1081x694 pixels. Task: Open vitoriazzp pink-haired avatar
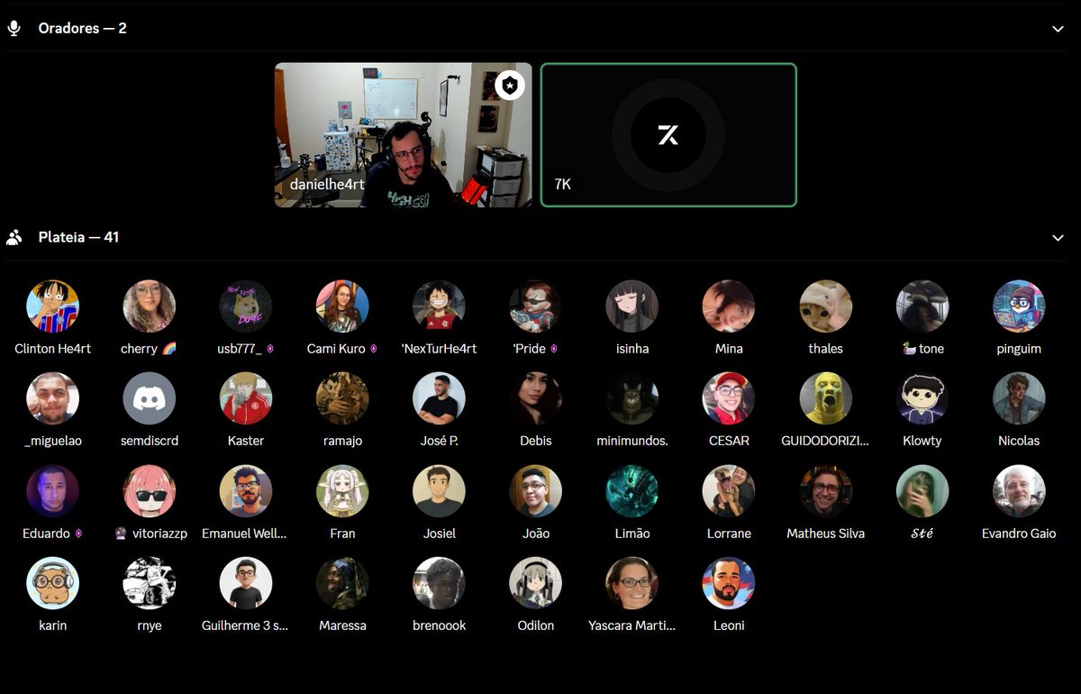pos(150,491)
